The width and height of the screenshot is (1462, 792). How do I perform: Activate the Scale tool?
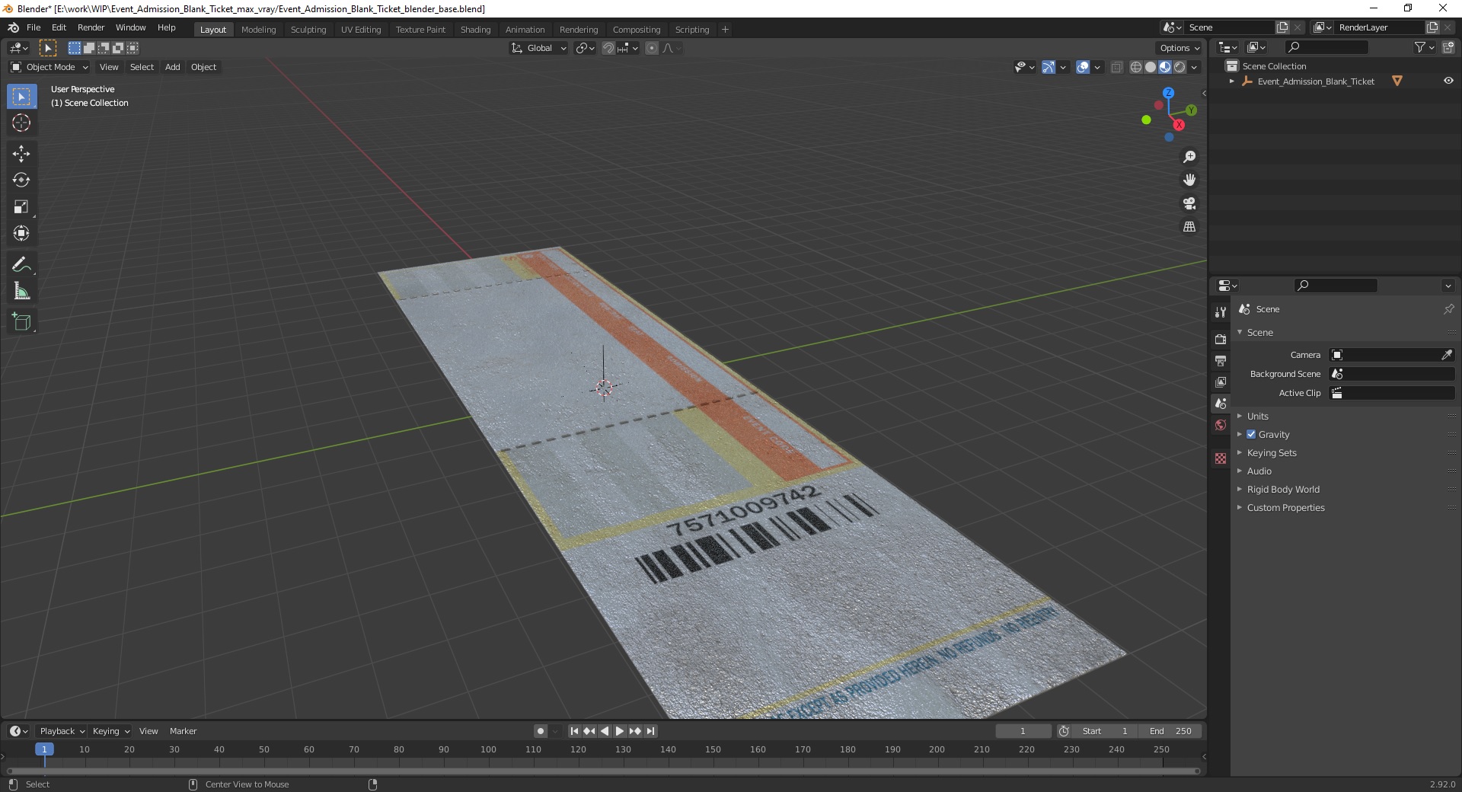[21, 206]
